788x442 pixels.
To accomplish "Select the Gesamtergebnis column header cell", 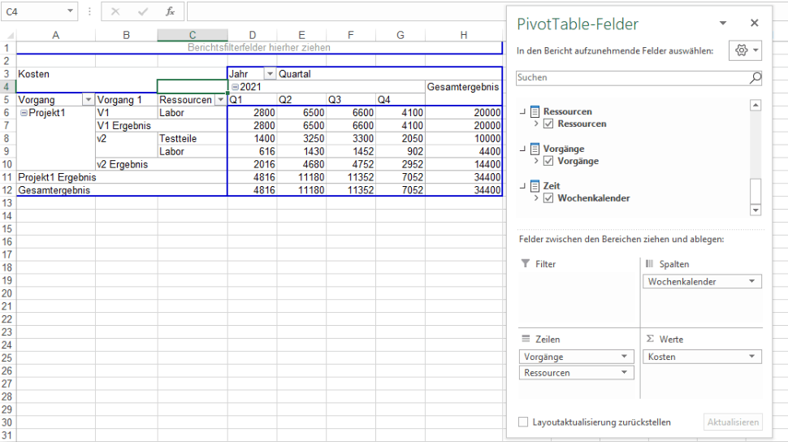I will (x=463, y=87).
